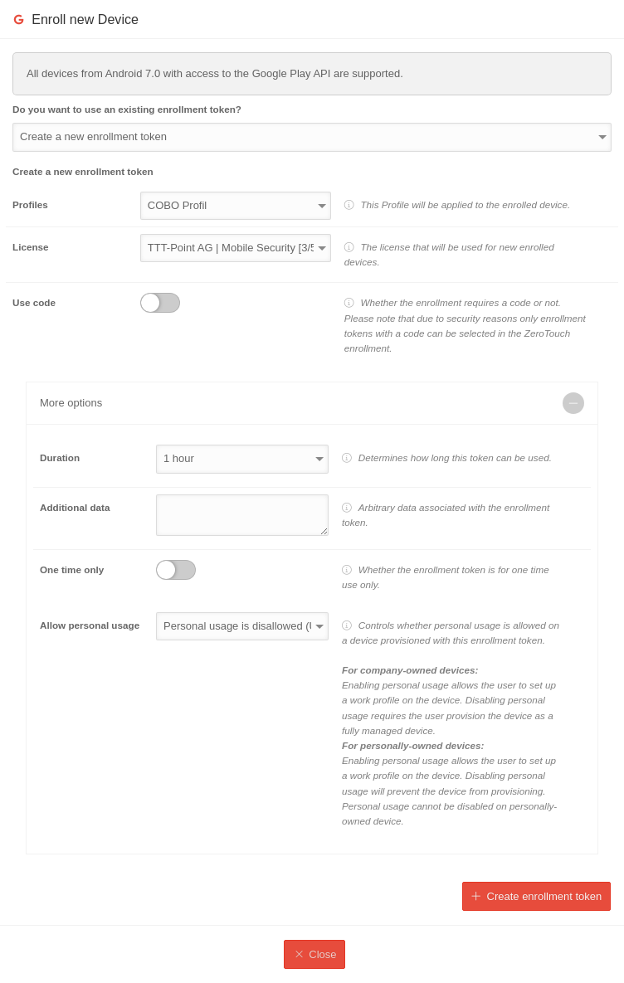Click the Google logo icon in the header
The height and width of the screenshot is (983, 624).
click(x=18, y=20)
